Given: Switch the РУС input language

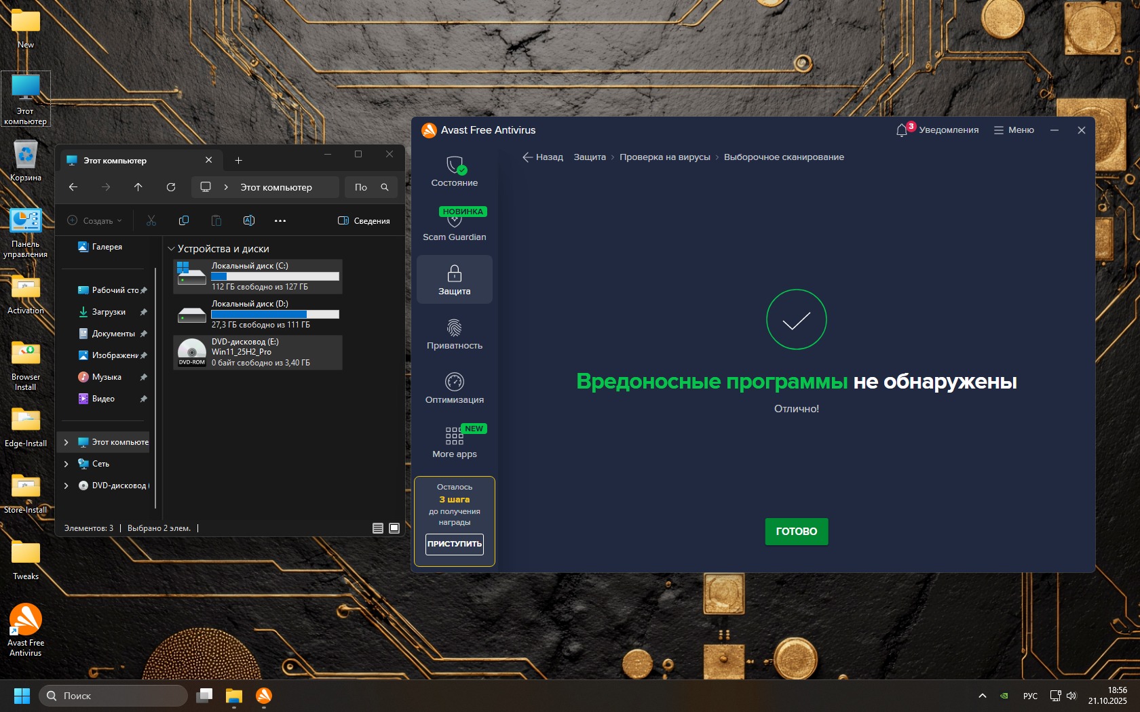Looking at the screenshot, I should pyautogui.click(x=1030, y=696).
